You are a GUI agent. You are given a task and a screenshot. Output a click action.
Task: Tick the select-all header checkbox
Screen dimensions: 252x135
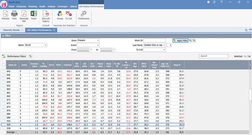(4, 65)
